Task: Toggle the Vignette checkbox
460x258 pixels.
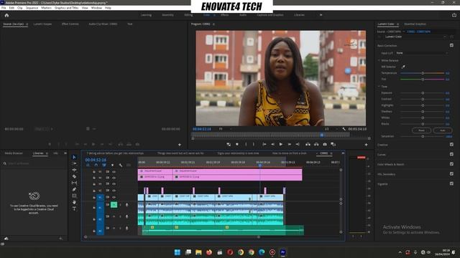Action: coord(451,183)
